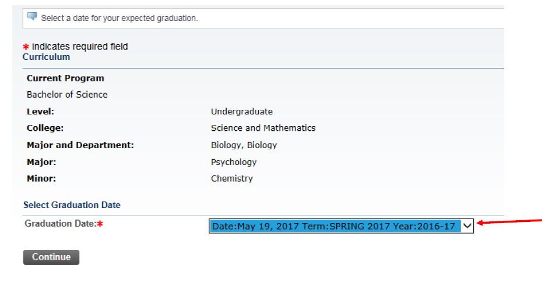Click the red asterisk beside Graduation Date label
542x287 pixels.
coord(100,225)
